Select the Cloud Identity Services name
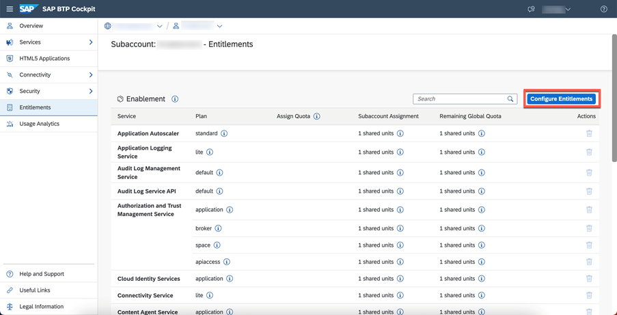Image resolution: width=617 pixels, height=315 pixels. point(149,279)
